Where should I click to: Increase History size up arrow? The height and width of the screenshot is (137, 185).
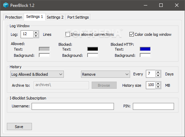[158, 83]
